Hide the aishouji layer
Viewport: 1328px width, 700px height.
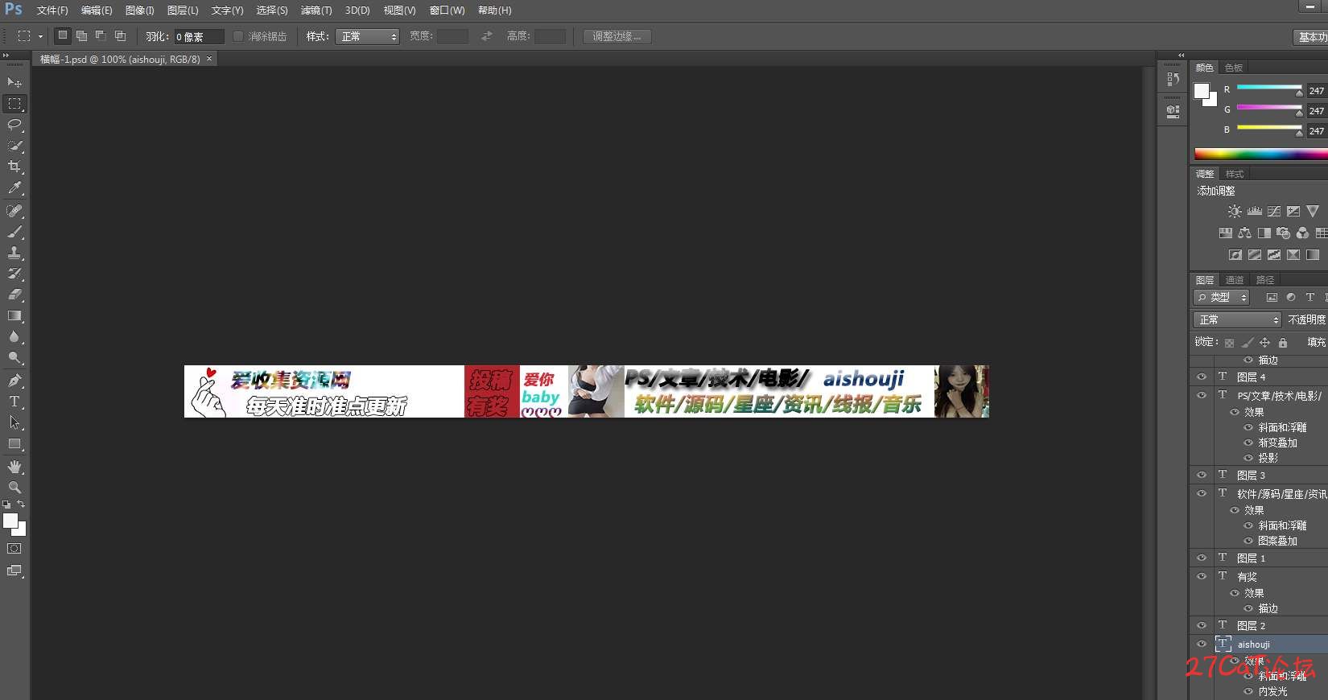tap(1202, 644)
